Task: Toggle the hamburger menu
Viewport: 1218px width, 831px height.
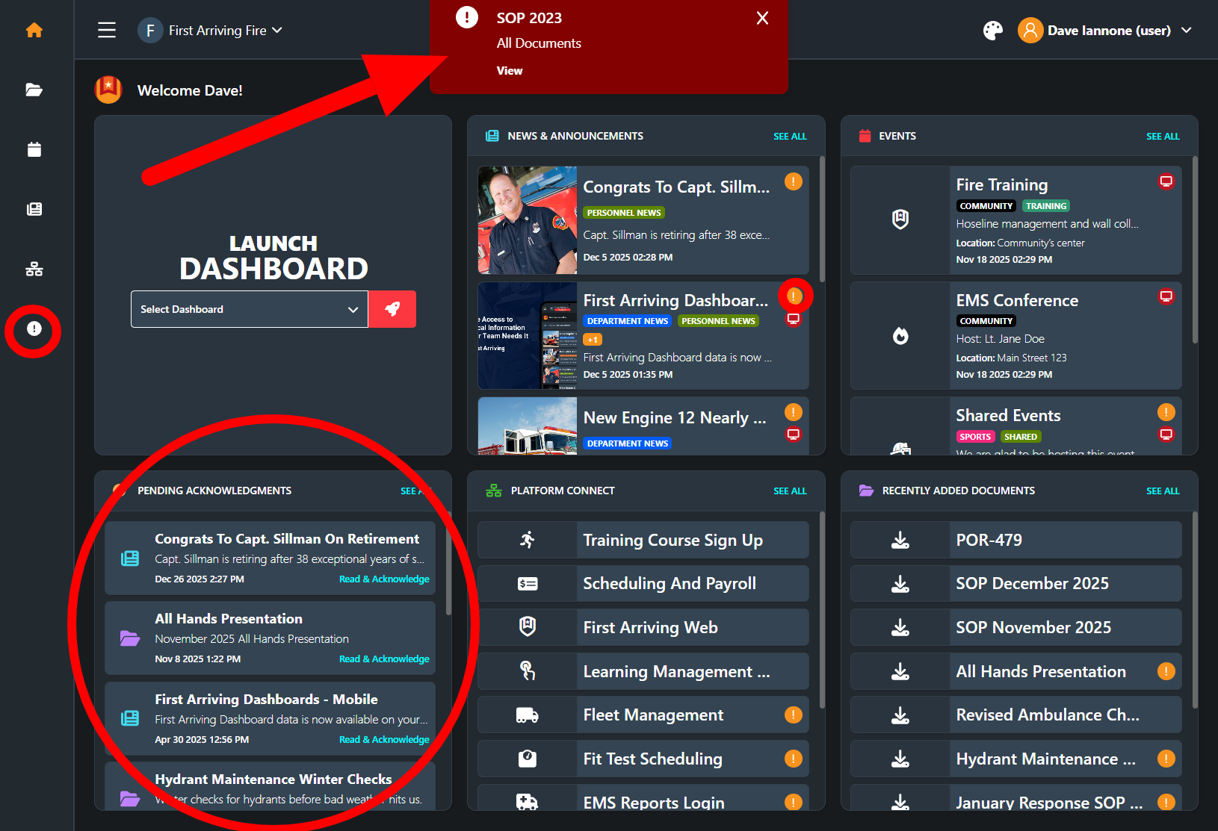Action: click(x=107, y=30)
